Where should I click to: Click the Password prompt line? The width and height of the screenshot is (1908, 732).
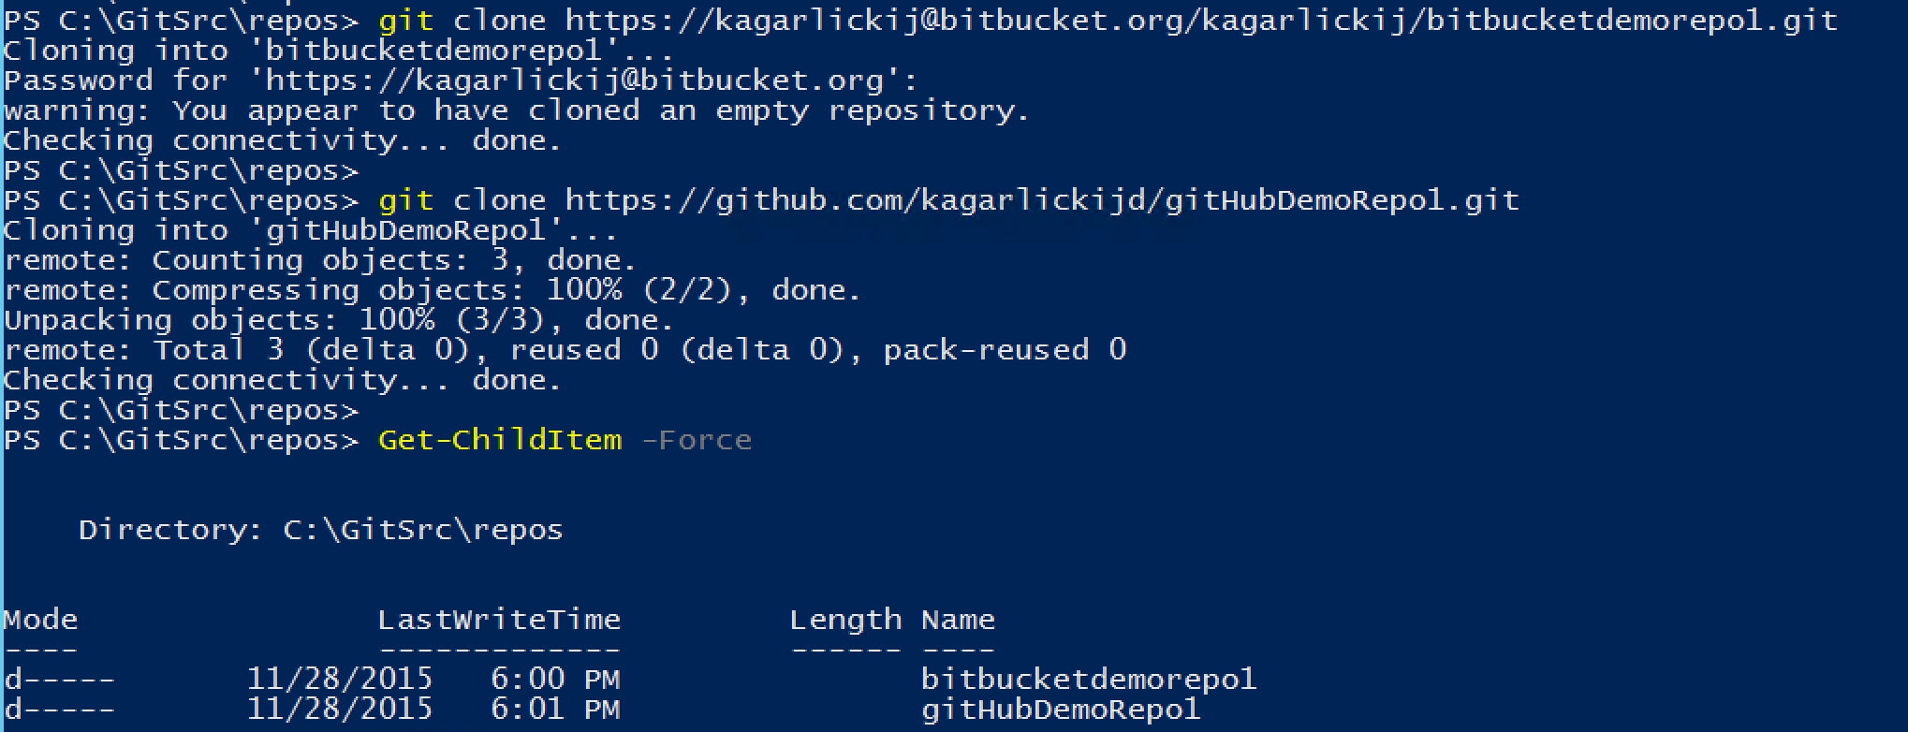pos(461,81)
